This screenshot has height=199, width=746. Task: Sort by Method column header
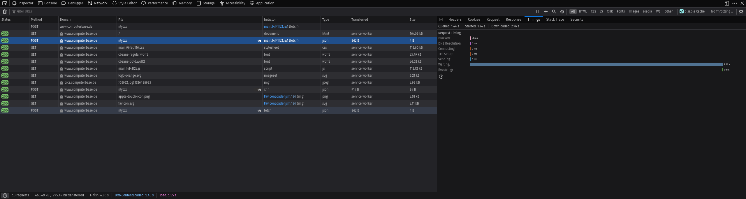[44, 20]
